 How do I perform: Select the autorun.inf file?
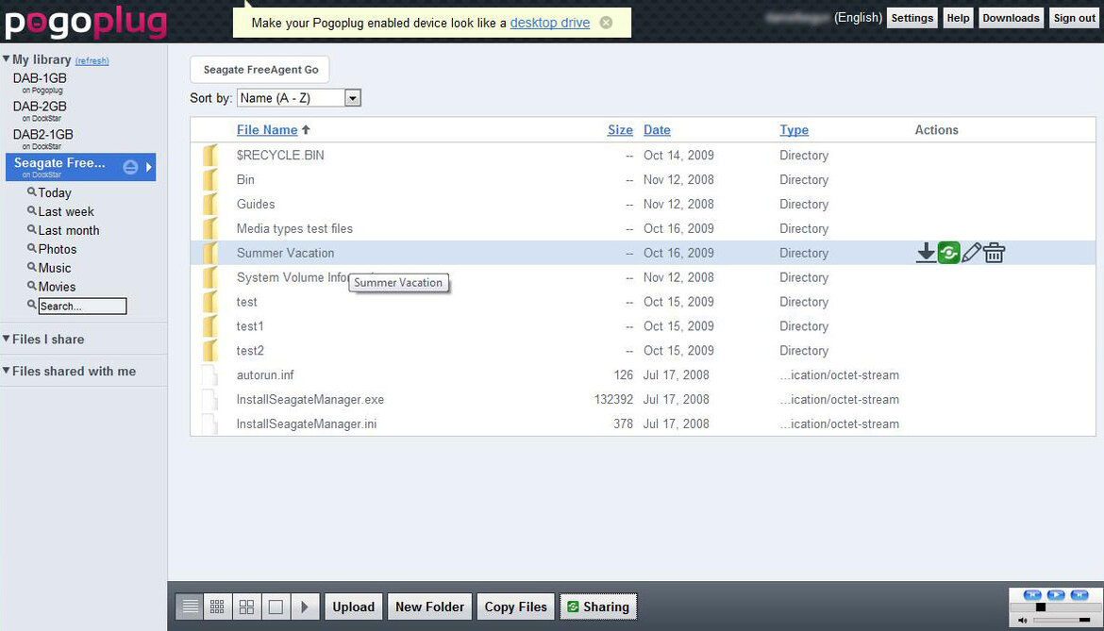point(265,375)
